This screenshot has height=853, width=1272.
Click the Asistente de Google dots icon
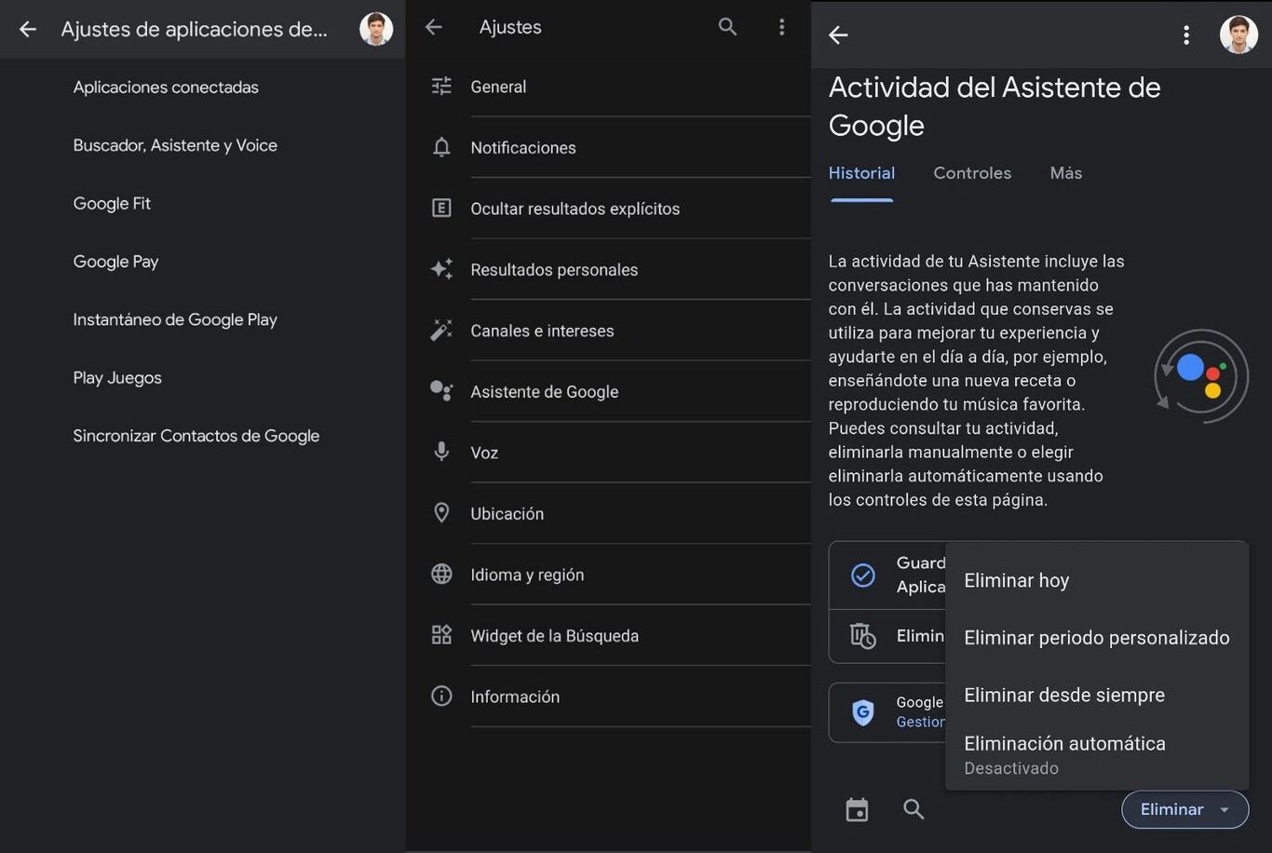(441, 391)
